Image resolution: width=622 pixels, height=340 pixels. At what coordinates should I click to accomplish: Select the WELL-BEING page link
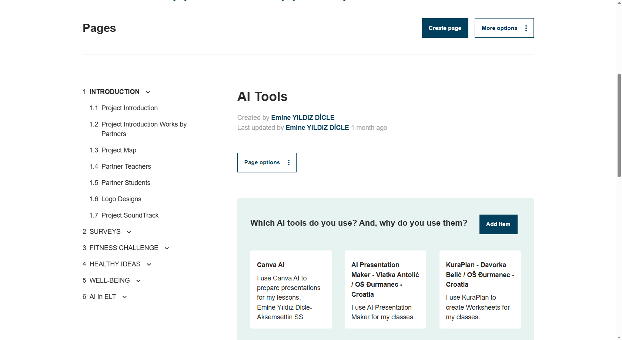click(110, 280)
